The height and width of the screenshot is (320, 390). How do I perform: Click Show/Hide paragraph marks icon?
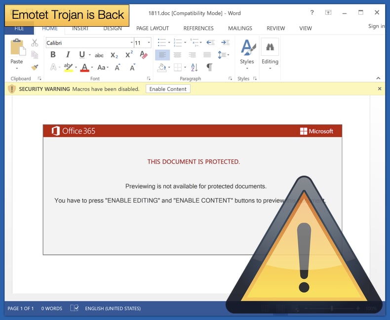pyautogui.click(x=209, y=67)
